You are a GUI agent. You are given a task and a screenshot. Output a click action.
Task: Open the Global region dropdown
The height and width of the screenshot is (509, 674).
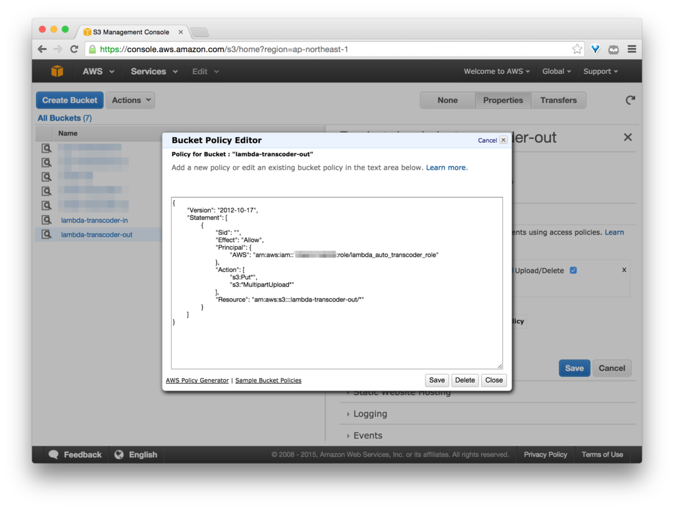pos(556,71)
